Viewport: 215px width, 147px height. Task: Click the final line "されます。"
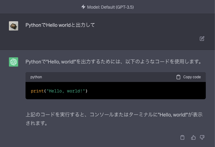37,123
